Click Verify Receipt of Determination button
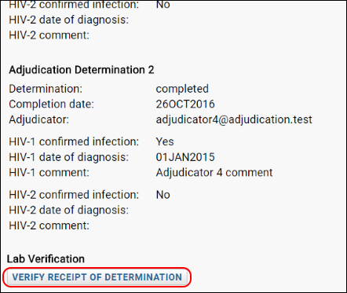The image size is (347, 293). tap(97, 277)
